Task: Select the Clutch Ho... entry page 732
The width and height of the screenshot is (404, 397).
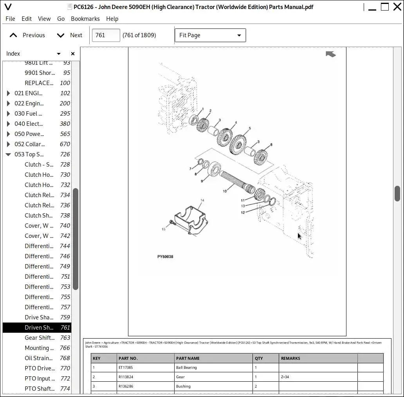Action: (x=37, y=185)
